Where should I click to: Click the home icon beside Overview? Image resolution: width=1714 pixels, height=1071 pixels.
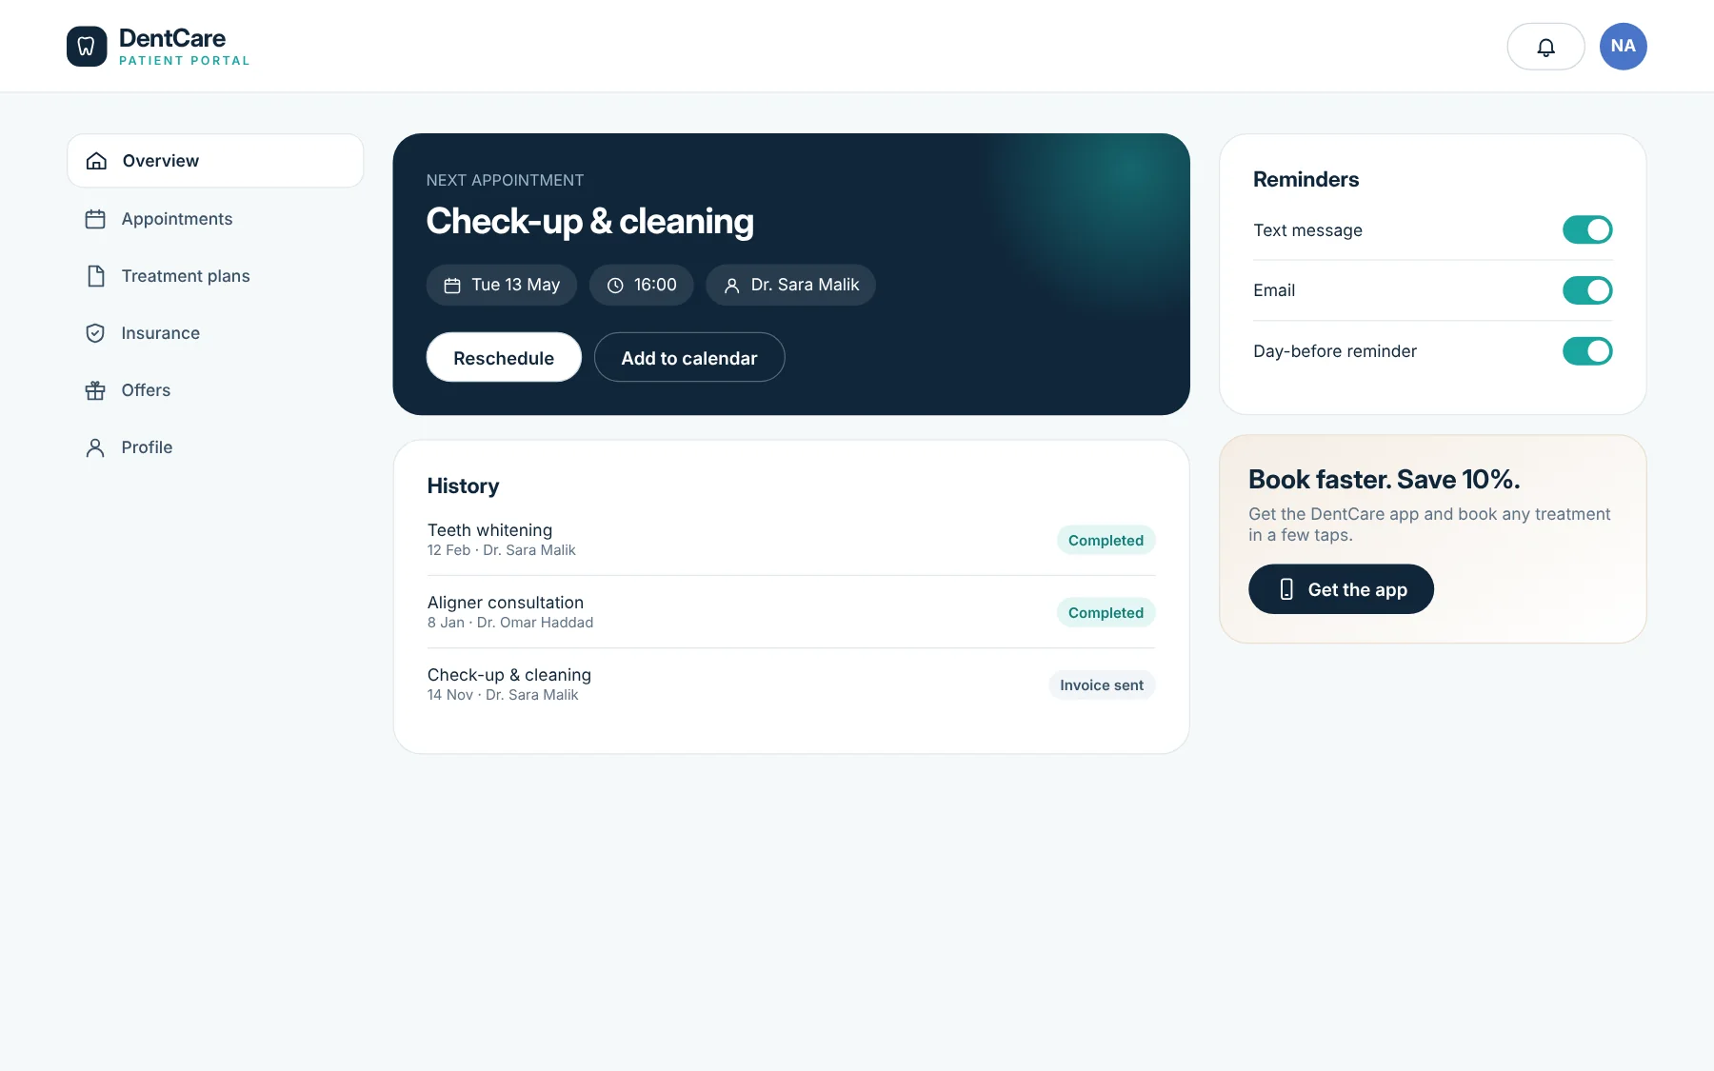[x=96, y=161]
